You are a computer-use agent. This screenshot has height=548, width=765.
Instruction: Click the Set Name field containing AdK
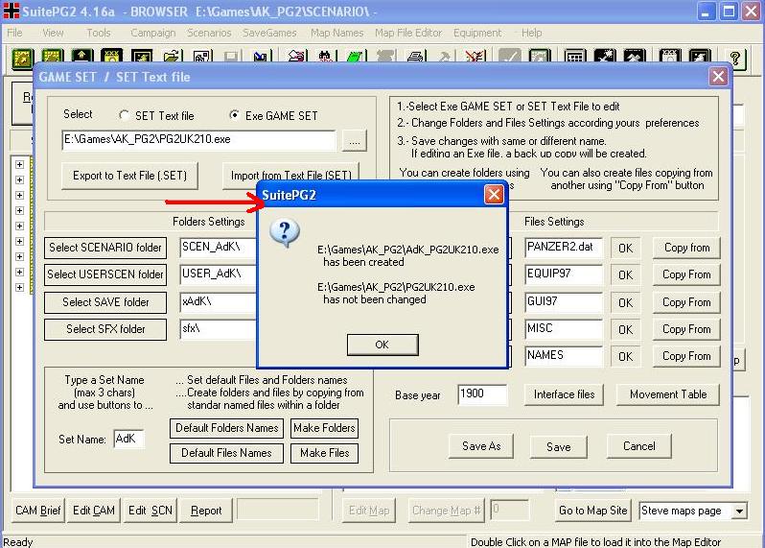(128, 440)
